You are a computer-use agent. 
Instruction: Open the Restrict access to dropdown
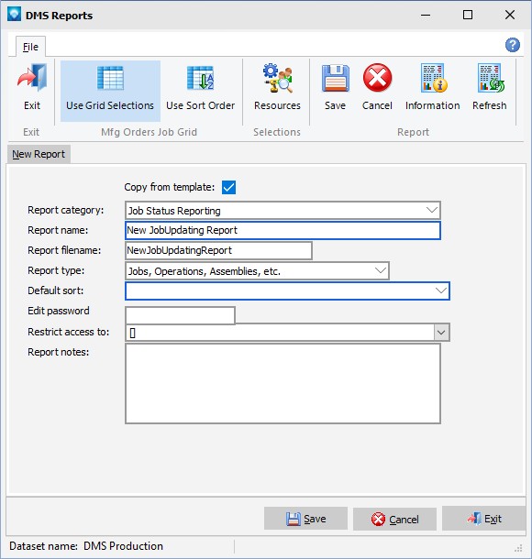[441, 333]
